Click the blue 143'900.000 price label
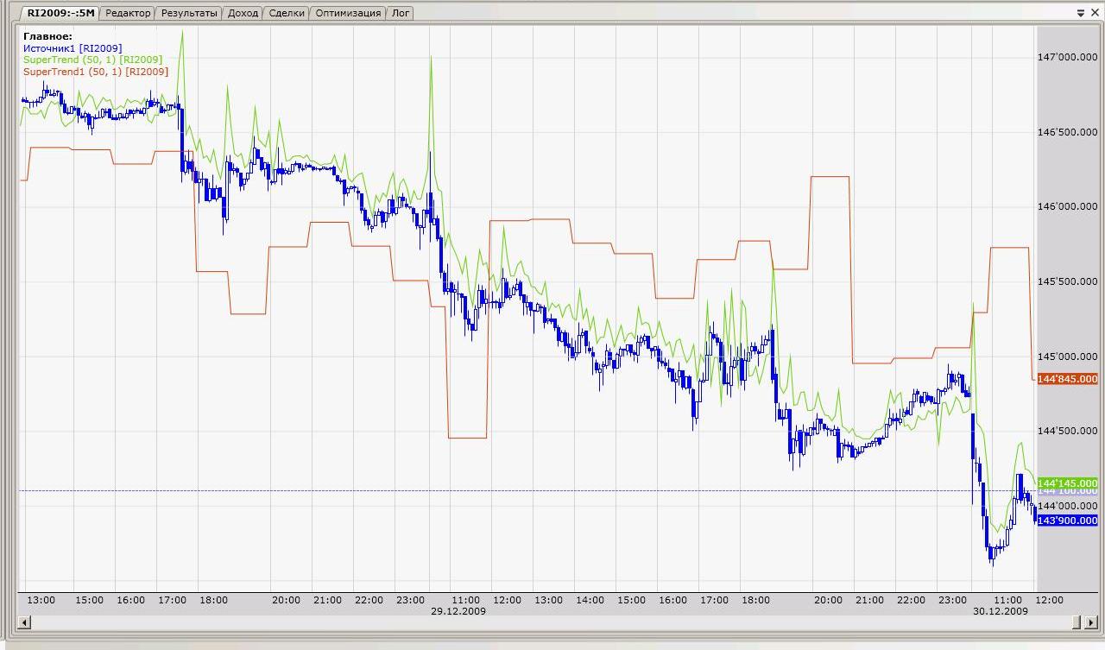 [1068, 521]
